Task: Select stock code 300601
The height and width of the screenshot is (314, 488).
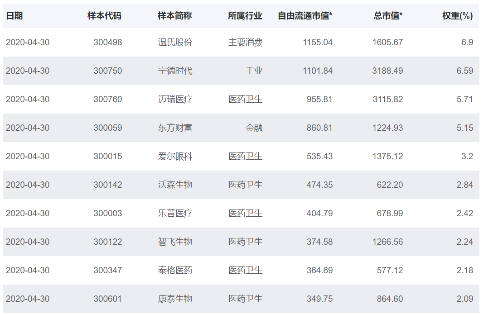Action: (x=108, y=299)
